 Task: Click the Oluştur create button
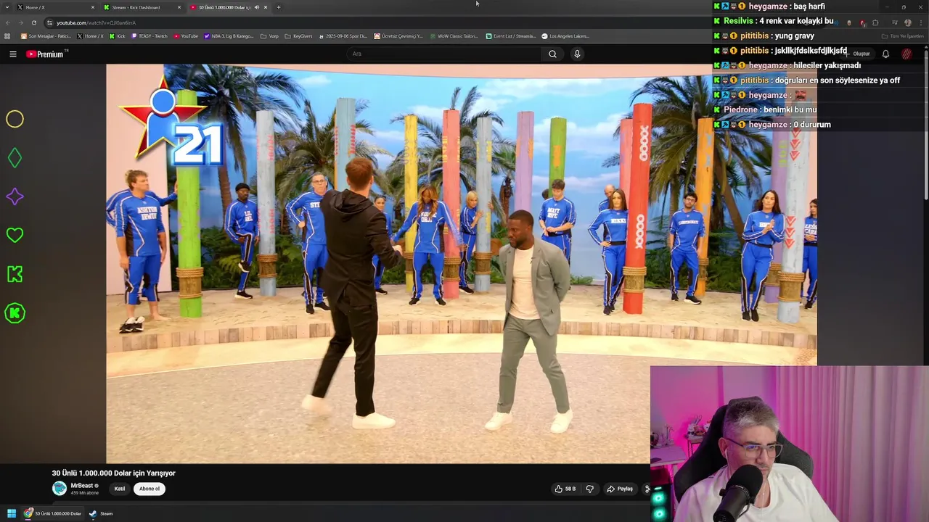tap(859, 54)
